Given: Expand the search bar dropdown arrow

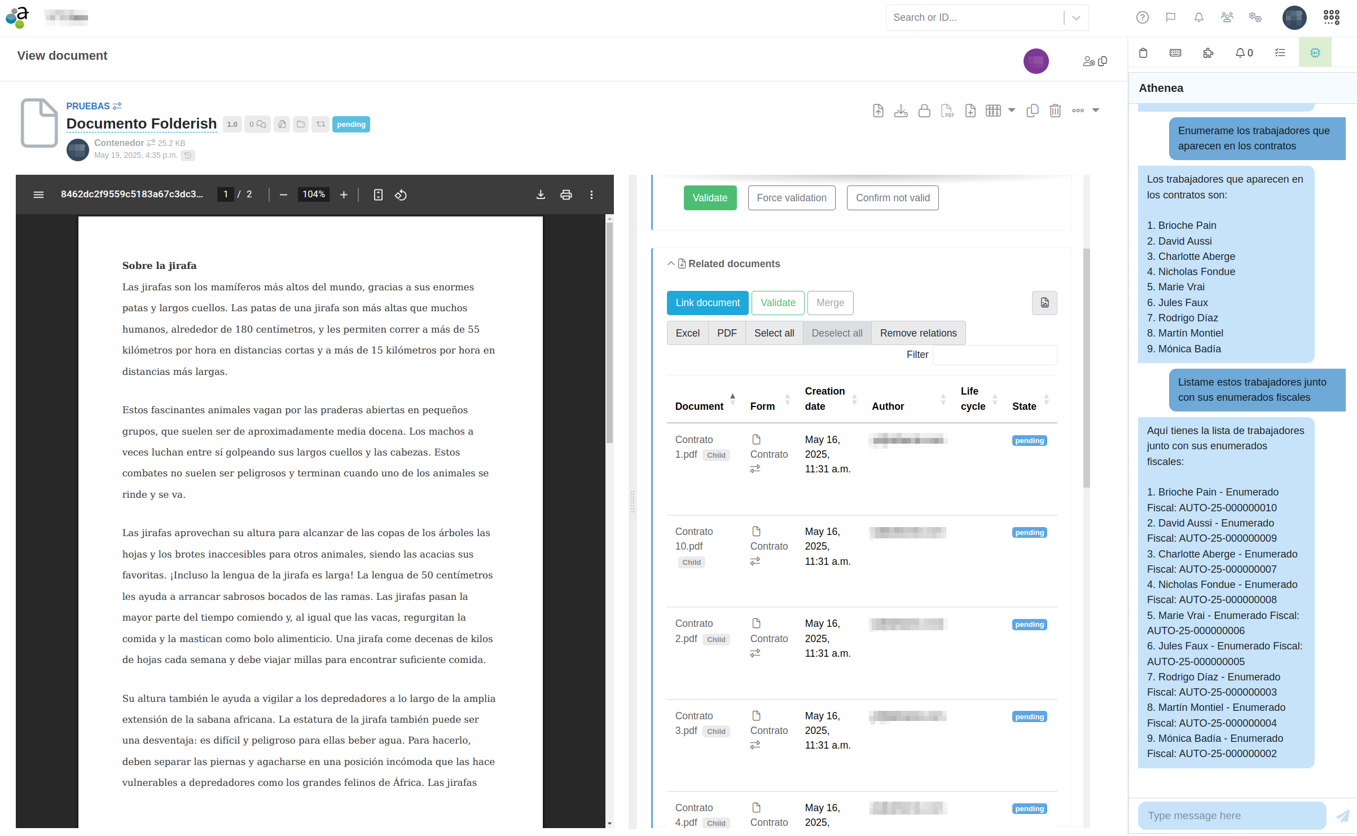Looking at the screenshot, I should (x=1076, y=18).
